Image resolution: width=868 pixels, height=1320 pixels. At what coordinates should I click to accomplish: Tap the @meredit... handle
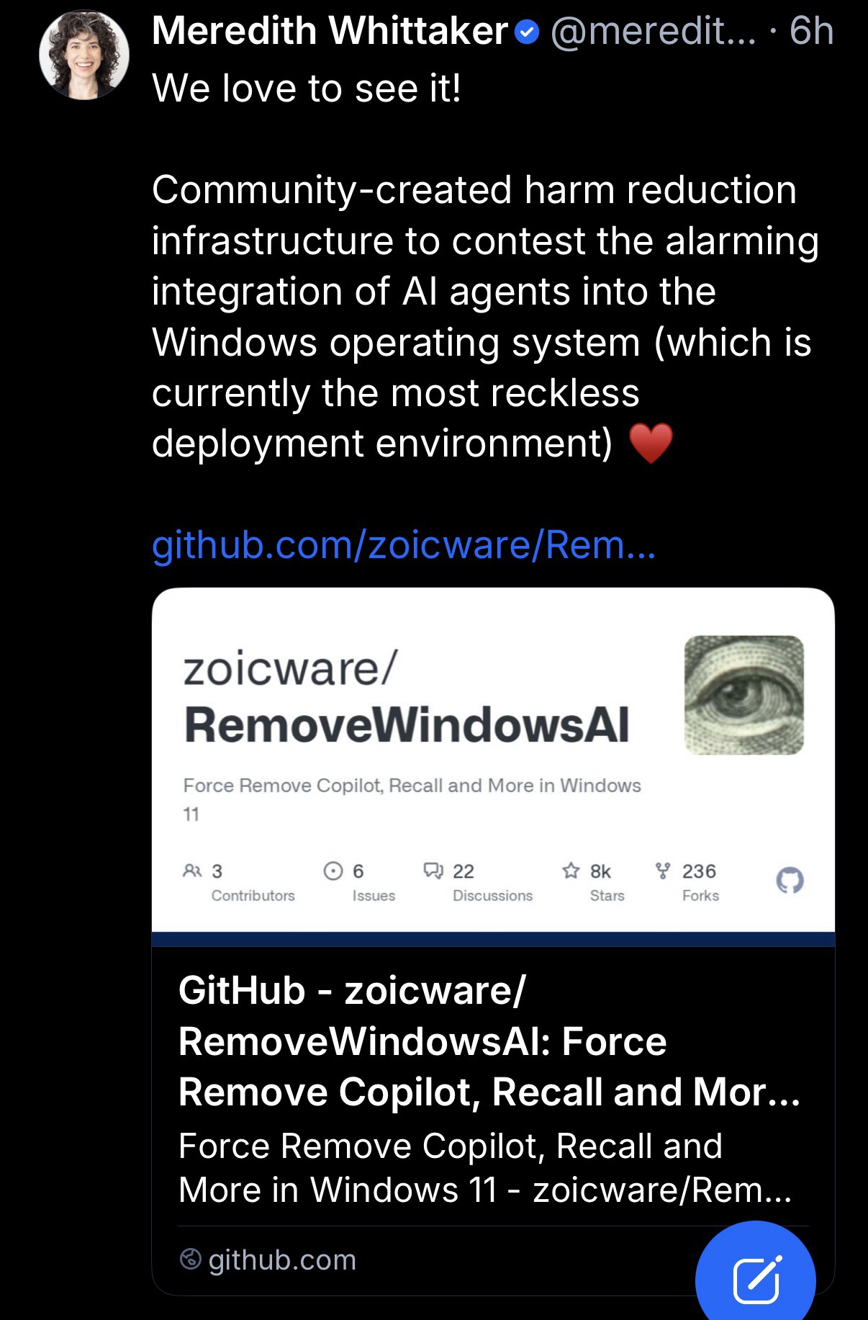(654, 32)
